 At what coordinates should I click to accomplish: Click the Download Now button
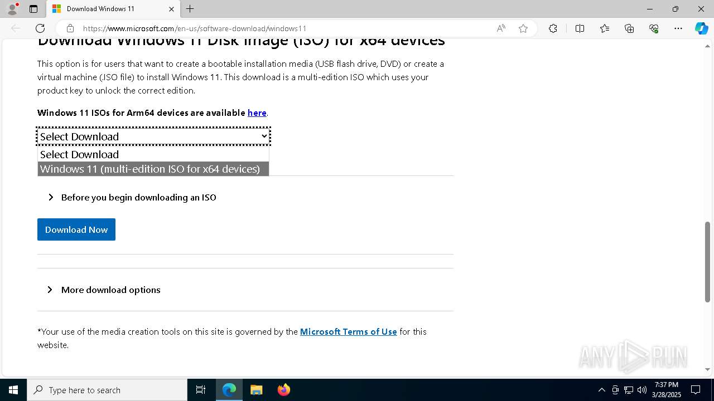pyautogui.click(x=76, y=229)
